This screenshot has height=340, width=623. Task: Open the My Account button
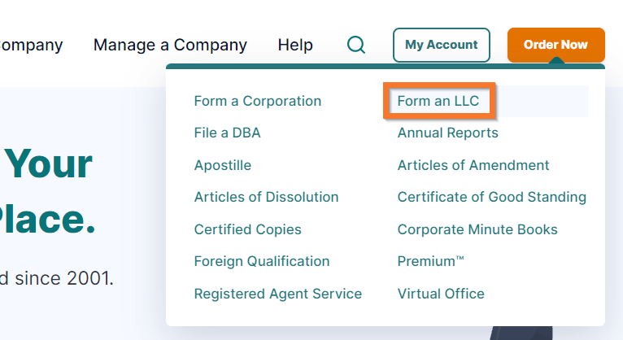441,45
